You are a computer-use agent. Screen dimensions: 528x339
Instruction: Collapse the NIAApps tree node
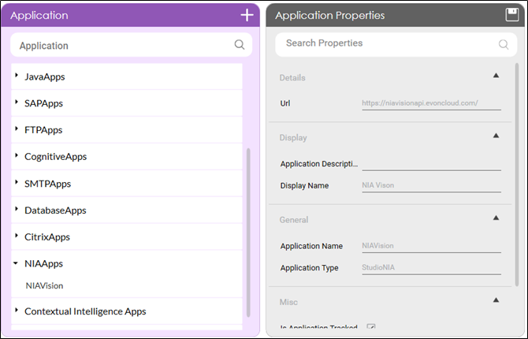[x=17, y=264]
